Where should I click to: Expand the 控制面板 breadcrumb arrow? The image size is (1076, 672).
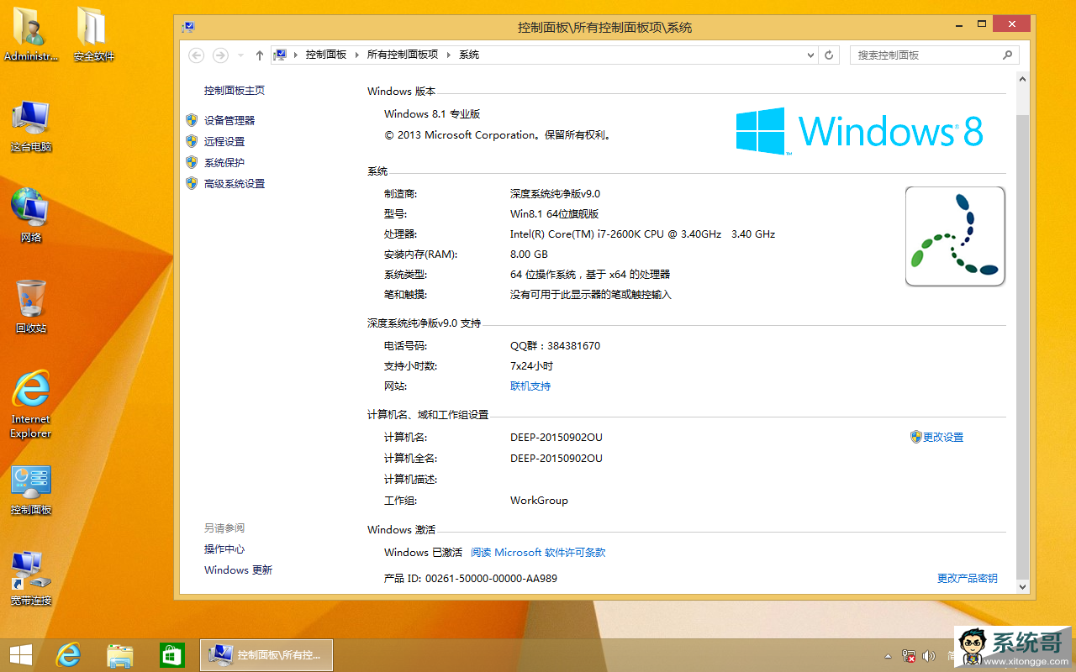coord(356,55)
